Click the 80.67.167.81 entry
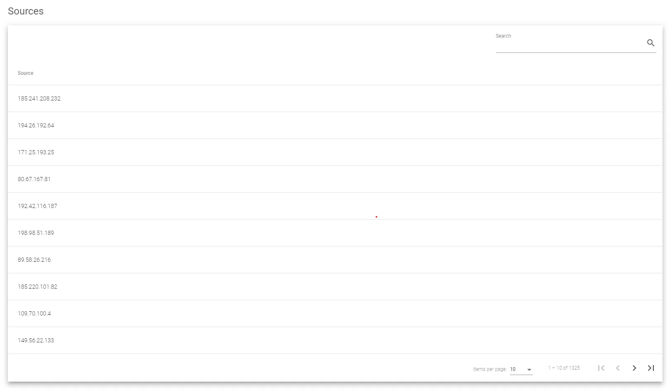Screen dimensions: 670x392 (x=34, y=179)
